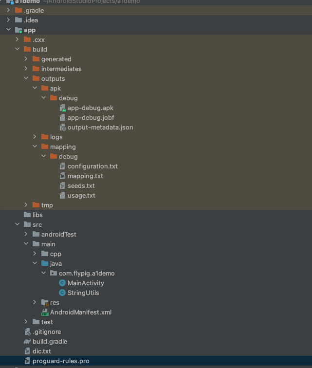Click the MainActivity class icon
The image size is (312, 368).
click(x=62, y=283)
